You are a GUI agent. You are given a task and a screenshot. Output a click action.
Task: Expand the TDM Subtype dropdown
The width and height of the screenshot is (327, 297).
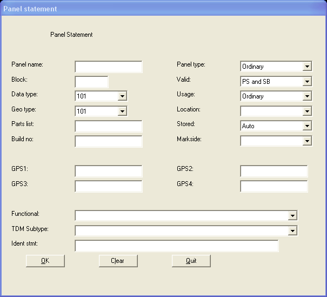tap(186, 230)
